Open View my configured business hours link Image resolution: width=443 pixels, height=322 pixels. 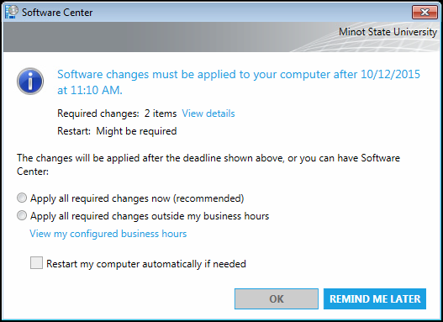coord(108,234)
